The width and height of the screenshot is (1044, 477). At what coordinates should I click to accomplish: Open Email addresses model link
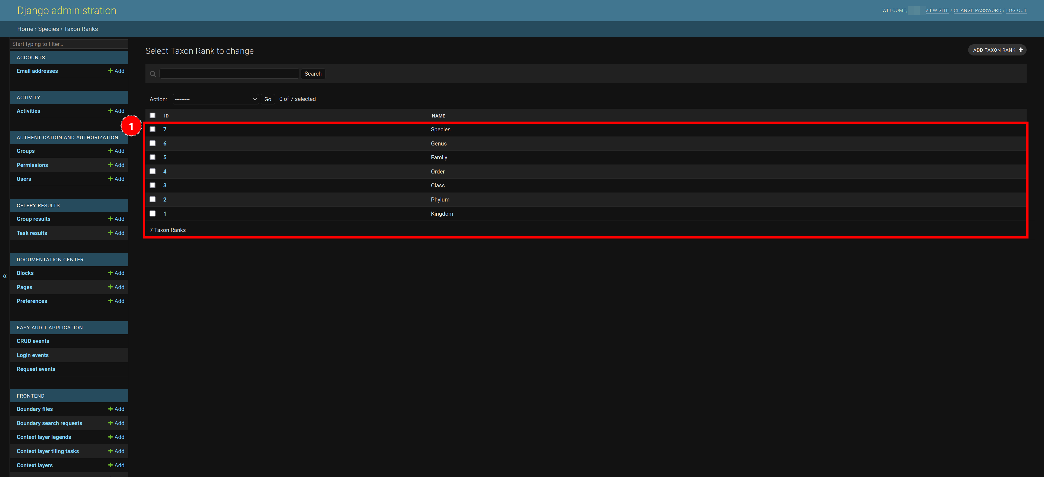tap(37, 71)
